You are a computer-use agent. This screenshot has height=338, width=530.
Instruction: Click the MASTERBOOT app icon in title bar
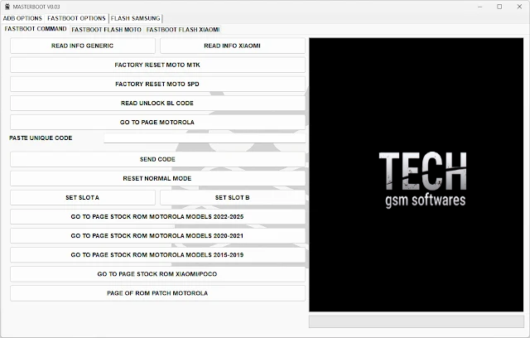click(x=7, y=7)
